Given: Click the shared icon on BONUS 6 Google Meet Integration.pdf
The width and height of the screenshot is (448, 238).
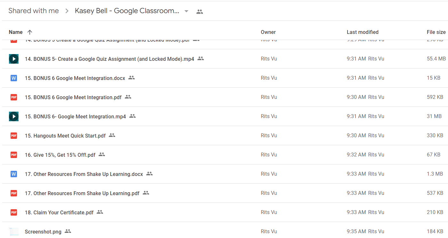Looking at the screenshot, I should (128, 97).
